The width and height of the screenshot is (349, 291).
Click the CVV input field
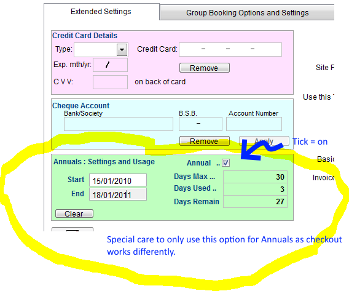click(110, 82)
